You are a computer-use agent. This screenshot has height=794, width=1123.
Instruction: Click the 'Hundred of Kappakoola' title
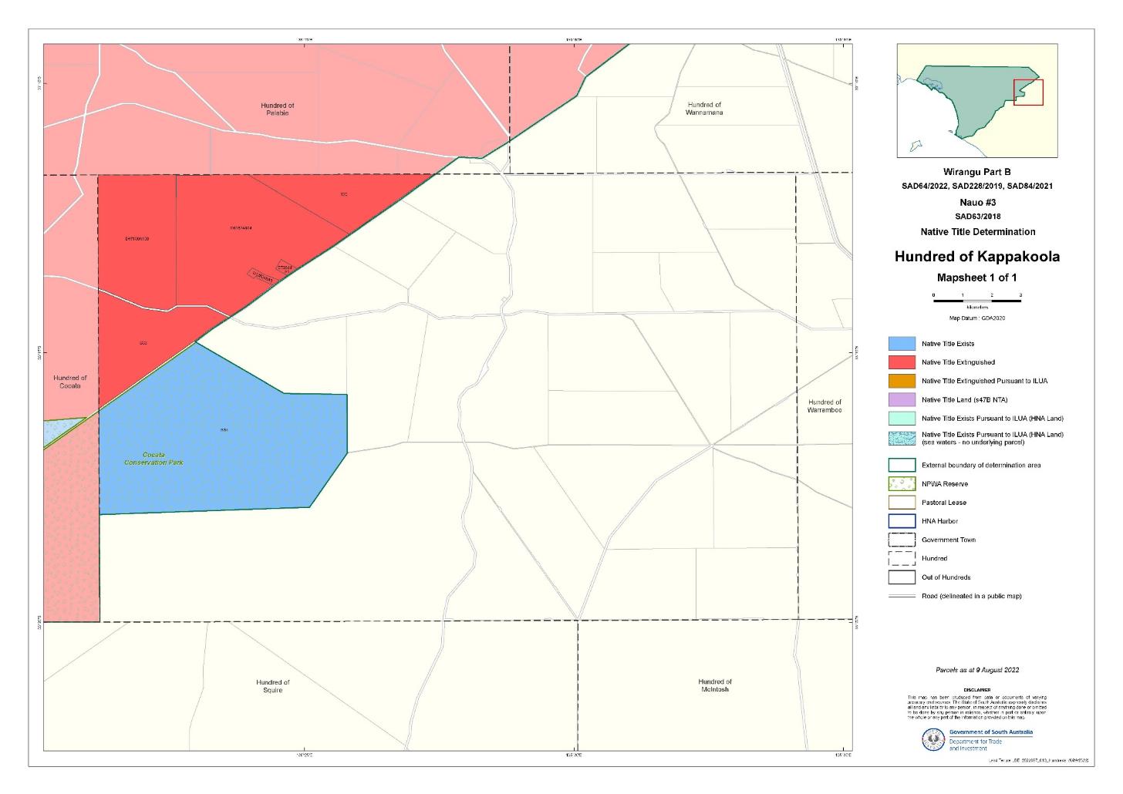pyautogui.click(x=976, y=257)
